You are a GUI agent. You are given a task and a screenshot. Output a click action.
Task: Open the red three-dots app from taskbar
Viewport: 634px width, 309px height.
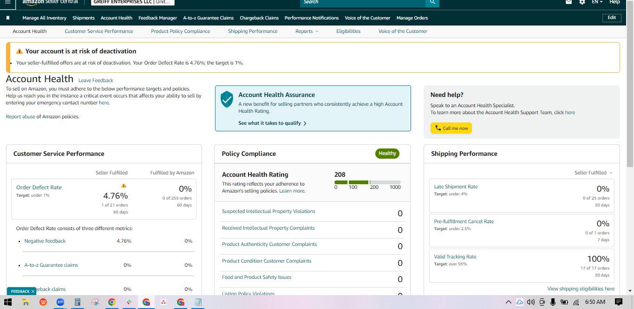(163, 302)
